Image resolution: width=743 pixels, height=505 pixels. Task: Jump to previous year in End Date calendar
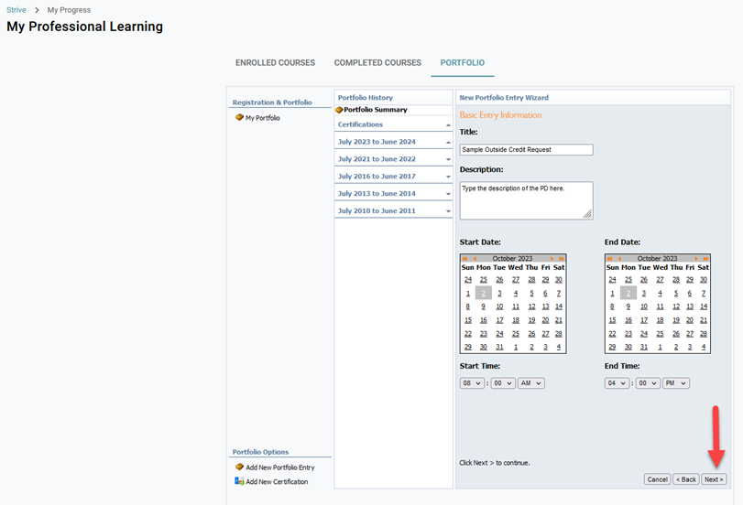609,259
